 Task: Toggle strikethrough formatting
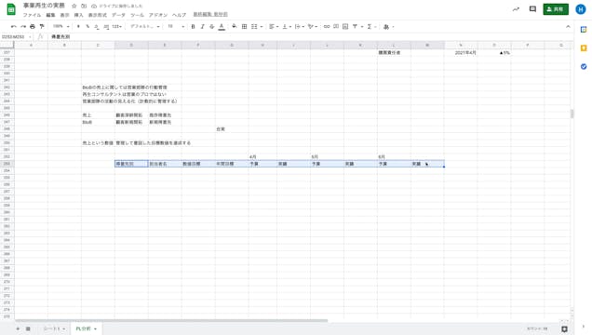pyautogui.click(x=212, y=26)
